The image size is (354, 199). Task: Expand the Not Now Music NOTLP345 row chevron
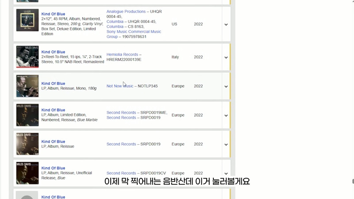coord(226,86)
